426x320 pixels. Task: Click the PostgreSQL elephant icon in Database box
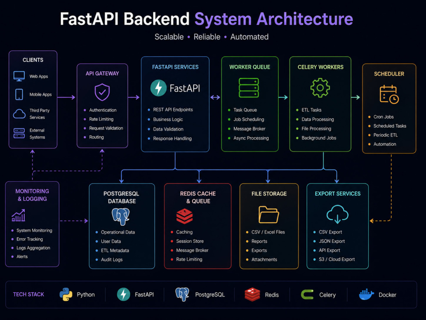click(121, 217)
